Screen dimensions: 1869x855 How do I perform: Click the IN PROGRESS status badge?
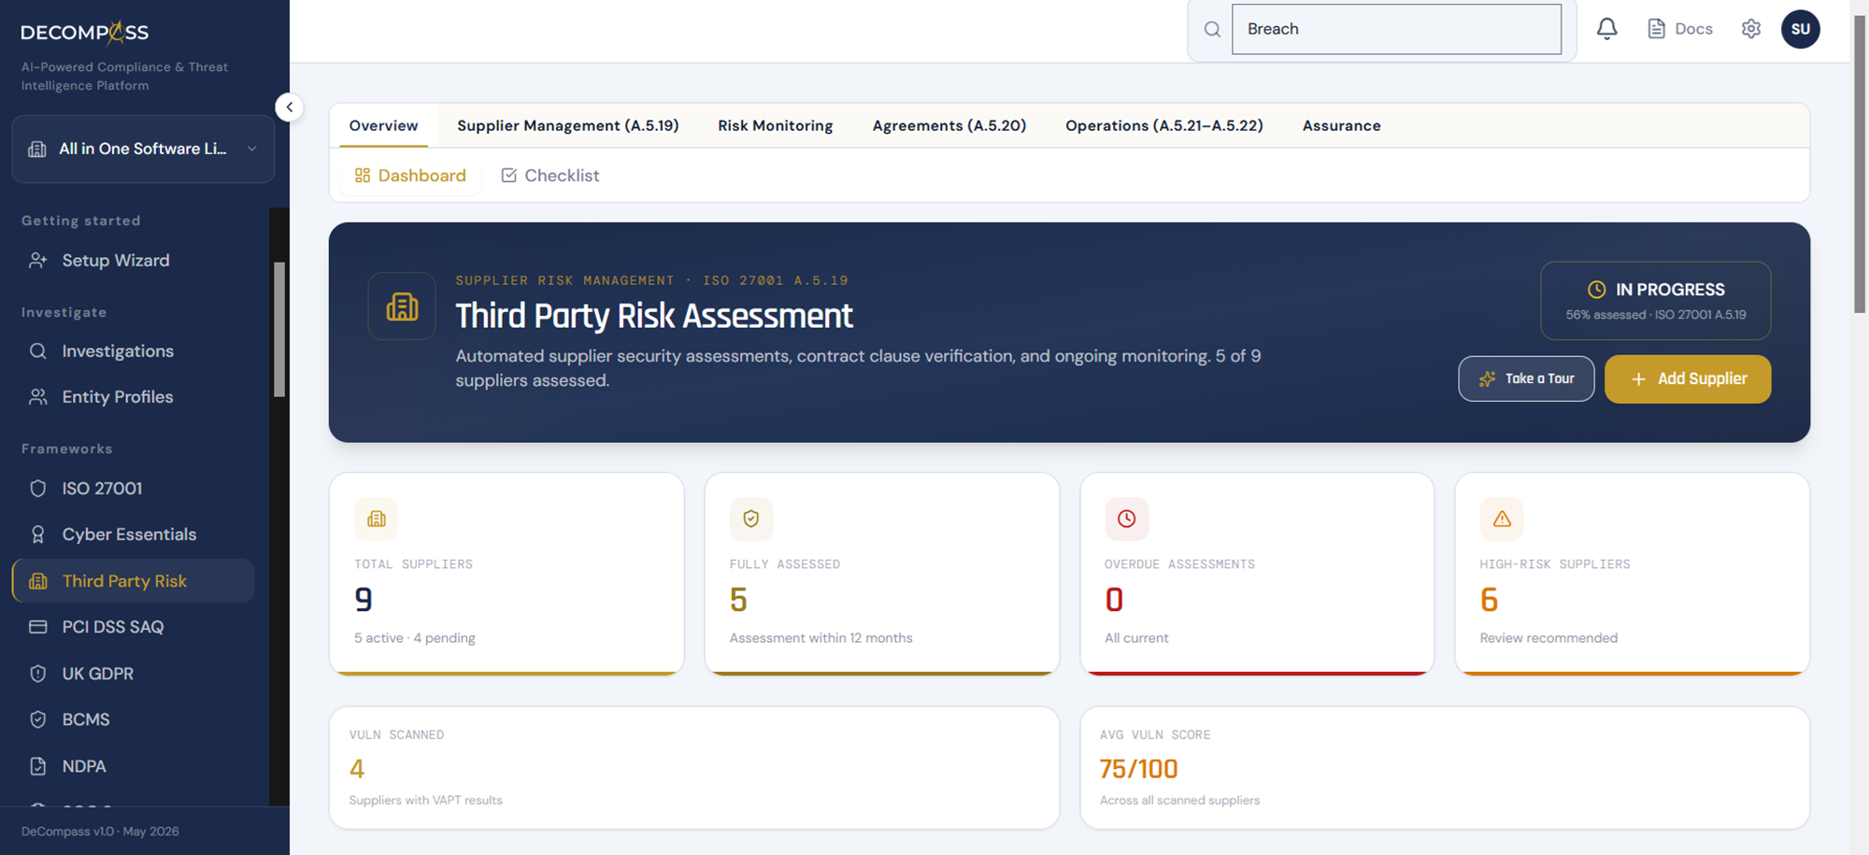1655,301
